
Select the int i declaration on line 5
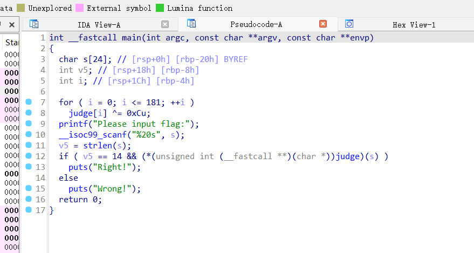[73, 81]
